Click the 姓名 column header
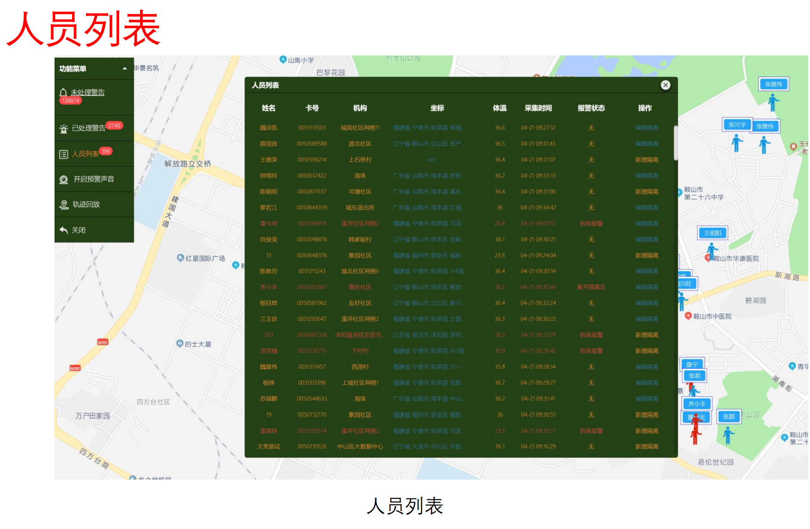The height and width of the screenshot is (529, 810). [268, 108]
